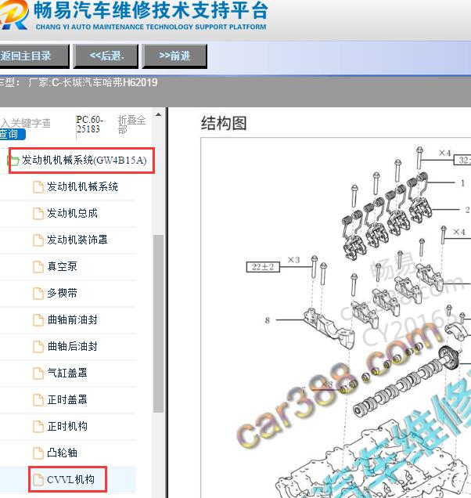Click the 22±2 torque label in diagram

(263, 267)
